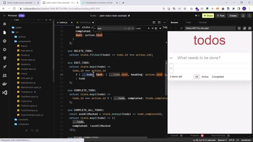Open Chrome extensions puzzle icon

233,9
